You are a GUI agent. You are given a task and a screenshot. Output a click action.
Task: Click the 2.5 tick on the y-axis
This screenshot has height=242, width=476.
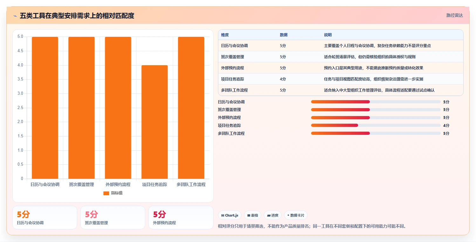[20, 108]
